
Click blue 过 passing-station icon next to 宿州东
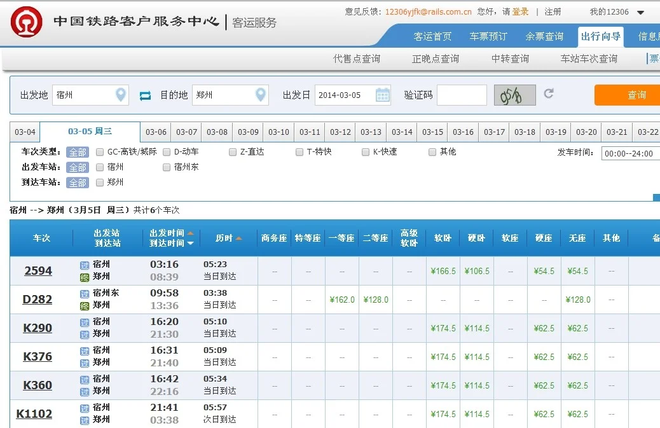[x=85, y=293]
